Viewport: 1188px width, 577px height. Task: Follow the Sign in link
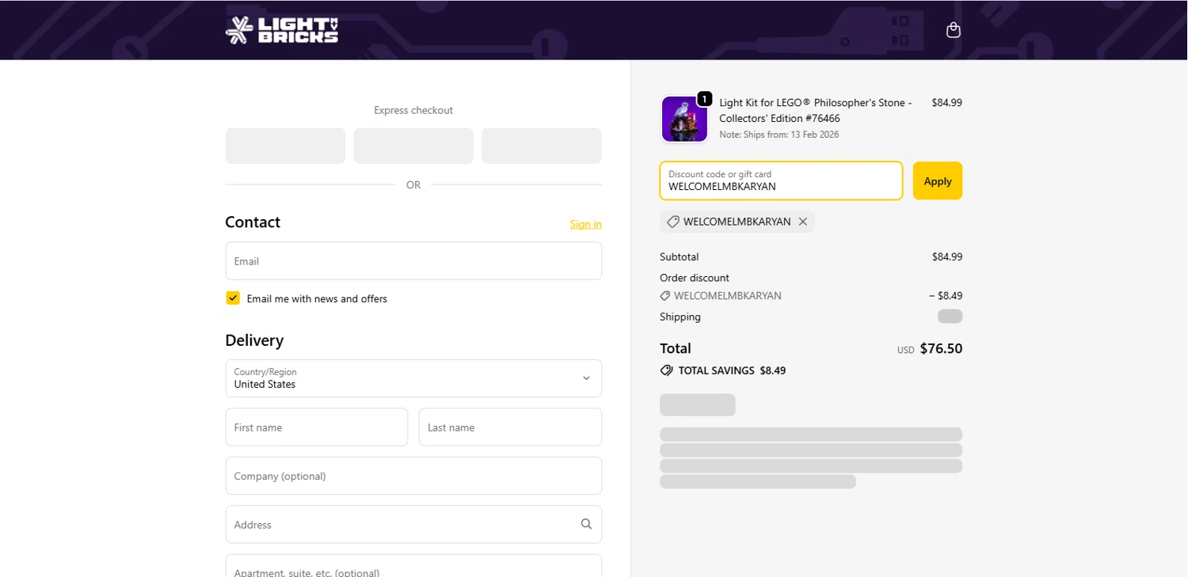pos(585,224)
